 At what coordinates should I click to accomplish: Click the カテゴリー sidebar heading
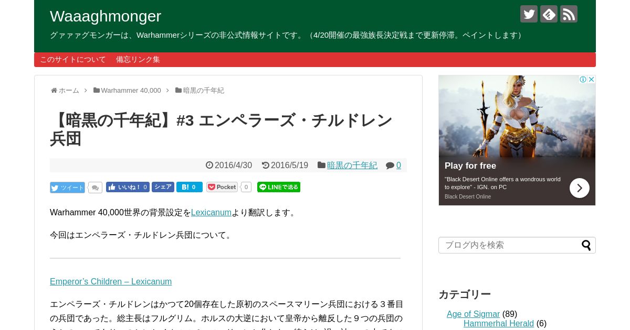465,294
